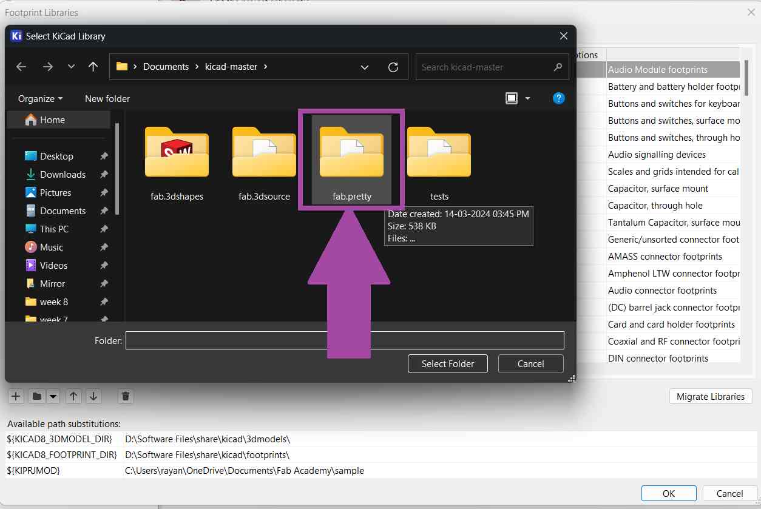Expand the view layout options dropdown
761x509 pixels.
pos(527,98)
